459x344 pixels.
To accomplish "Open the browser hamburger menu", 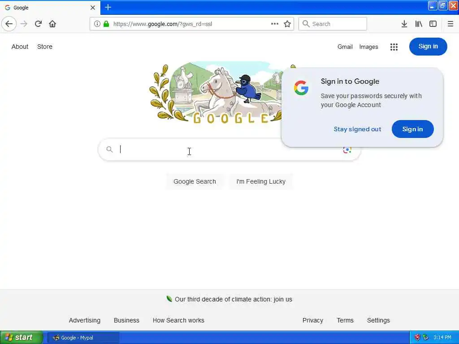I will [x=450, y=24].
